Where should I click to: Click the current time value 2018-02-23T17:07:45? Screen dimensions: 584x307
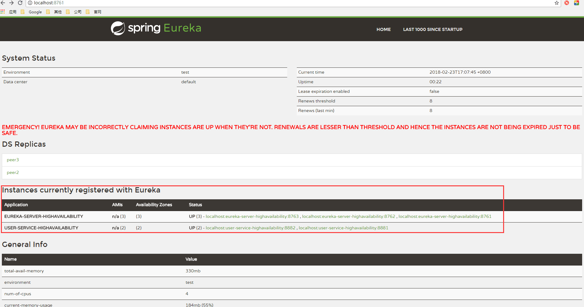[x=460, y=72]
